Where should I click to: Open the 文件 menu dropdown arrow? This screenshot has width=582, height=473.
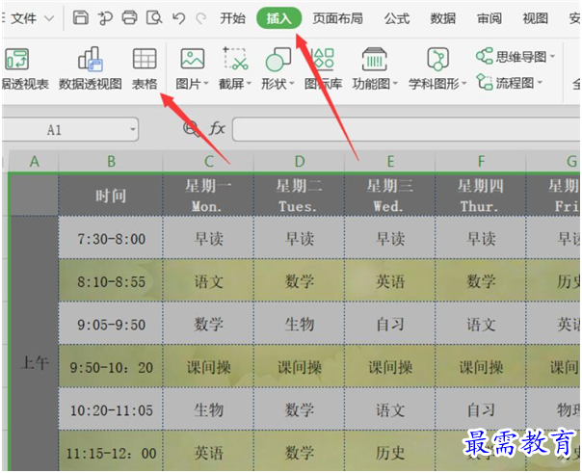coord(49,17)
